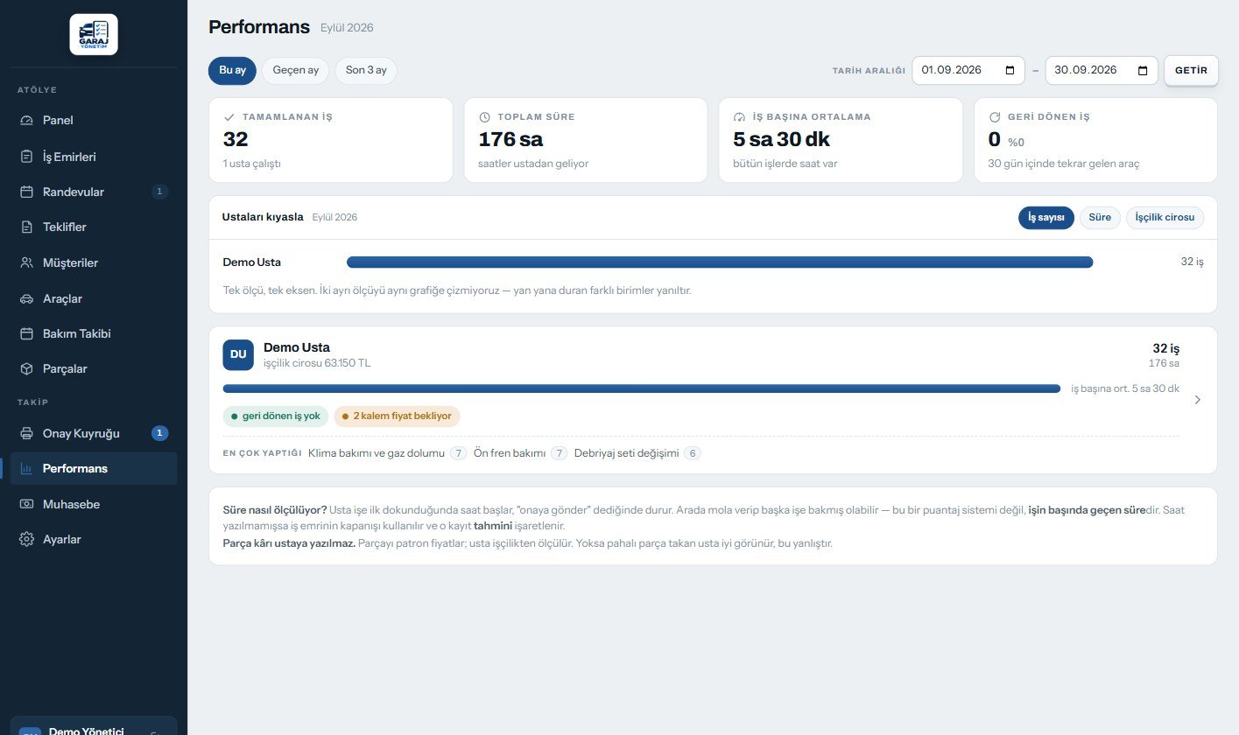Switch comparison to İşçilik cirosu
Viewport: 1239px width, 735px height.
click(x=1165, y=217)
